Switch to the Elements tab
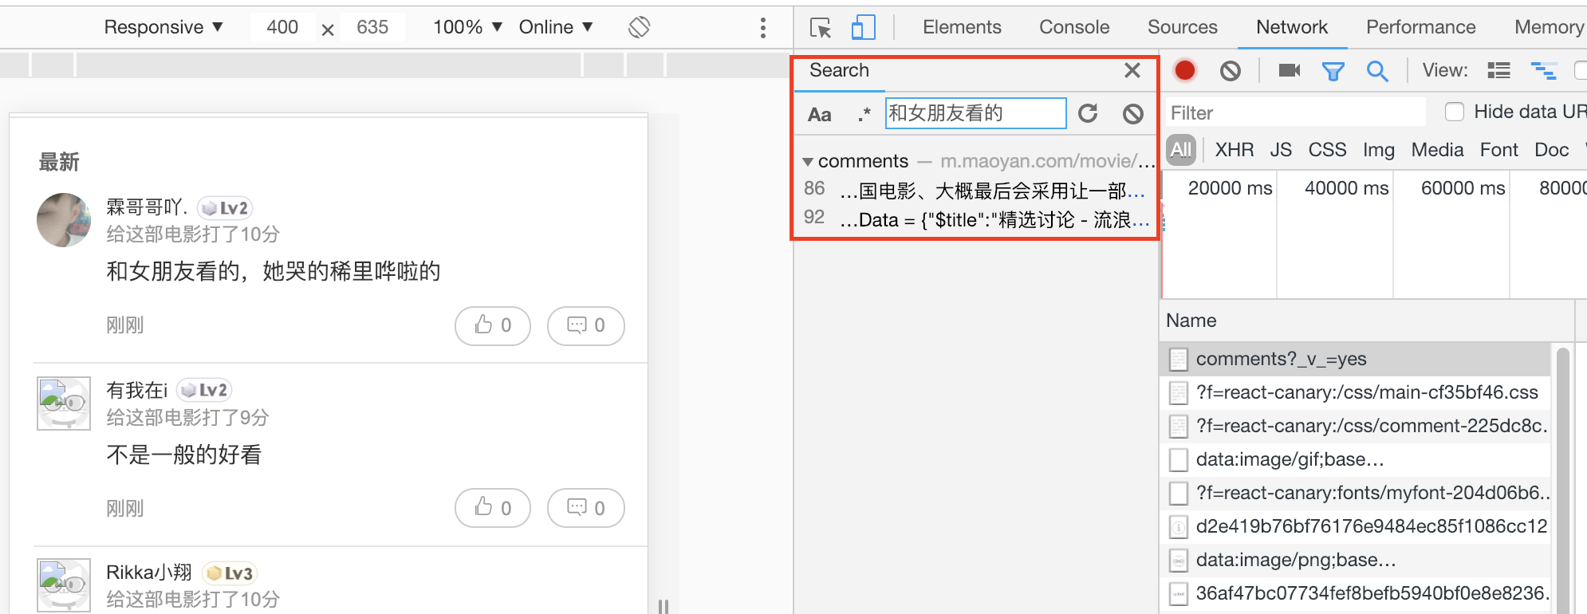The height and width of the screenshot is (614, 1587). click(x=962, y=27)
